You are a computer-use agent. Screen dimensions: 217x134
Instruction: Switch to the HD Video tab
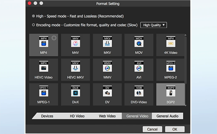[x=77, y=116]
